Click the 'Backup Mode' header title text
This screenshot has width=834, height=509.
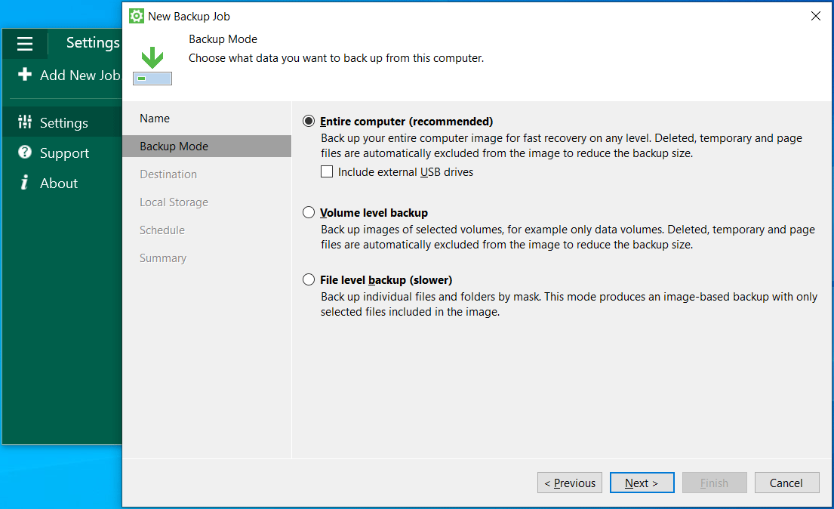[223, 39]
